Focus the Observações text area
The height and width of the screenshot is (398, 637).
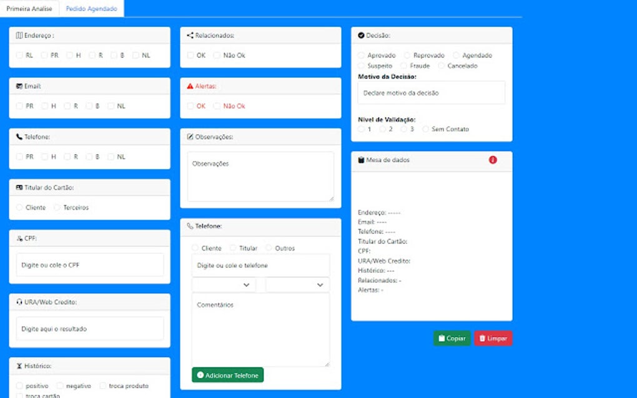(260, 177)
